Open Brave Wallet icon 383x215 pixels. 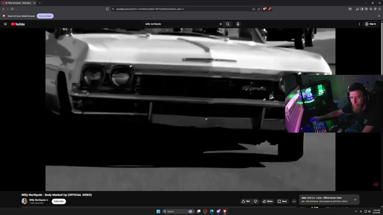click(366, 9)
